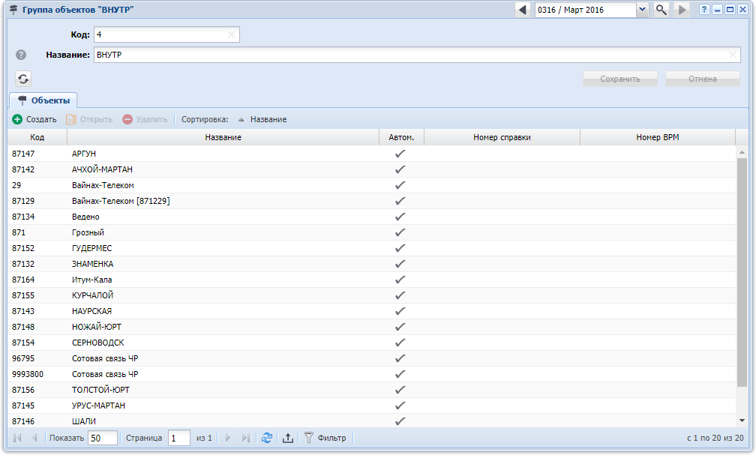Click the Создать button
Screen dimensions: 756x455
pos(34,119)
